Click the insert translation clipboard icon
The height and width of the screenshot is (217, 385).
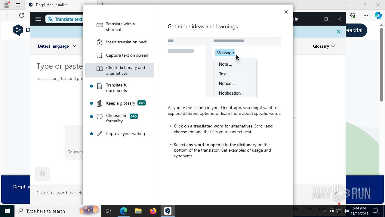pyautogui.click(x=100, y=42)
